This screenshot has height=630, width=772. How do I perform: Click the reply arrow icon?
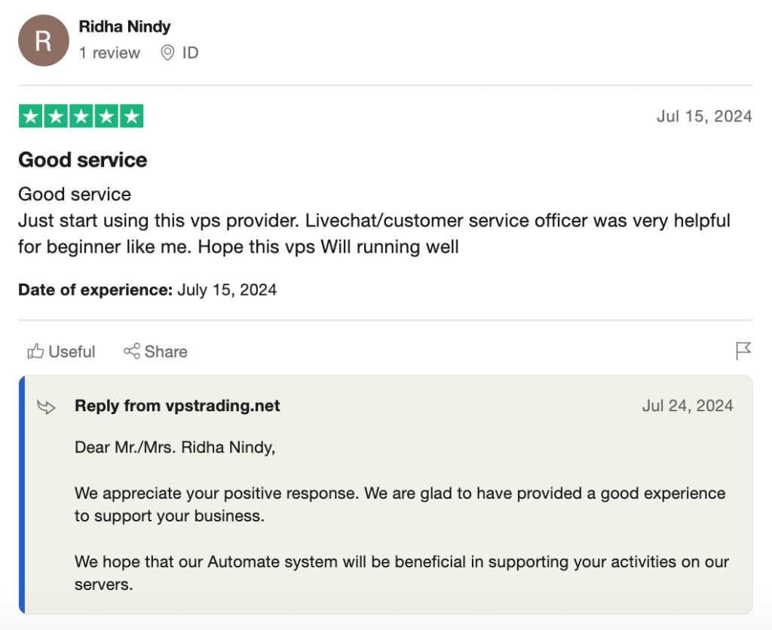click(x=46, y=407)
